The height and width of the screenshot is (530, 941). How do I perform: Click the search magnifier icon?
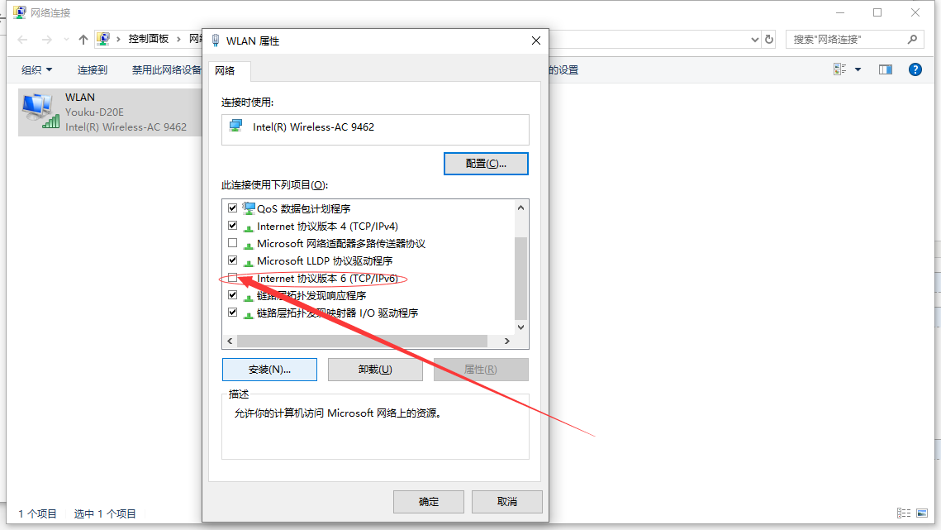tap(912, 40)
